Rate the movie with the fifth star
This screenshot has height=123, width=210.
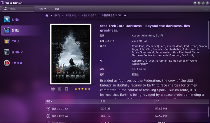89,89
